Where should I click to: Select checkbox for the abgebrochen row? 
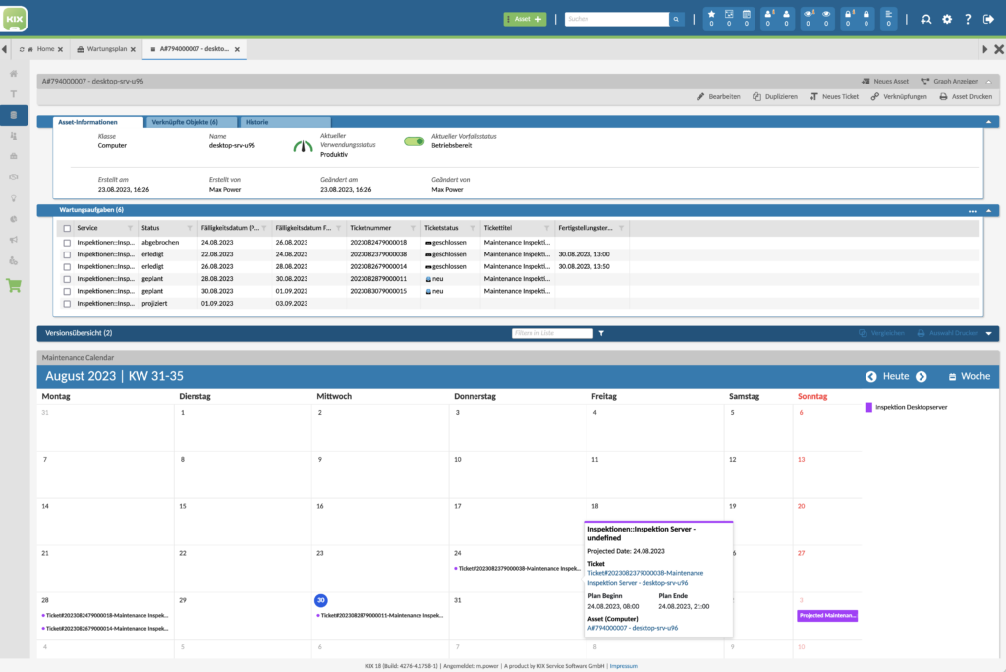coord(67,242)
